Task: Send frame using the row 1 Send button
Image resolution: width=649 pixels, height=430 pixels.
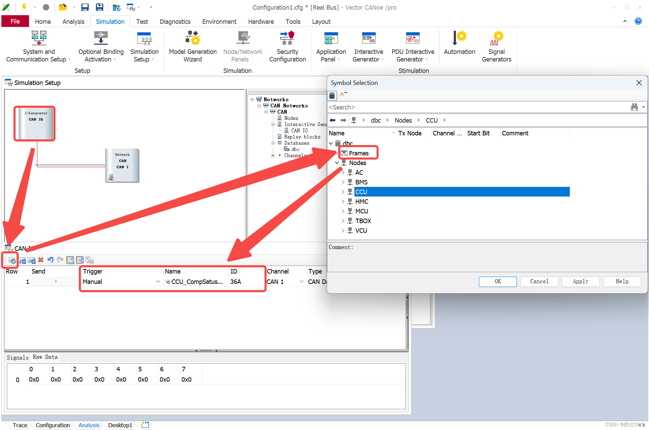Action: [55, 282]
